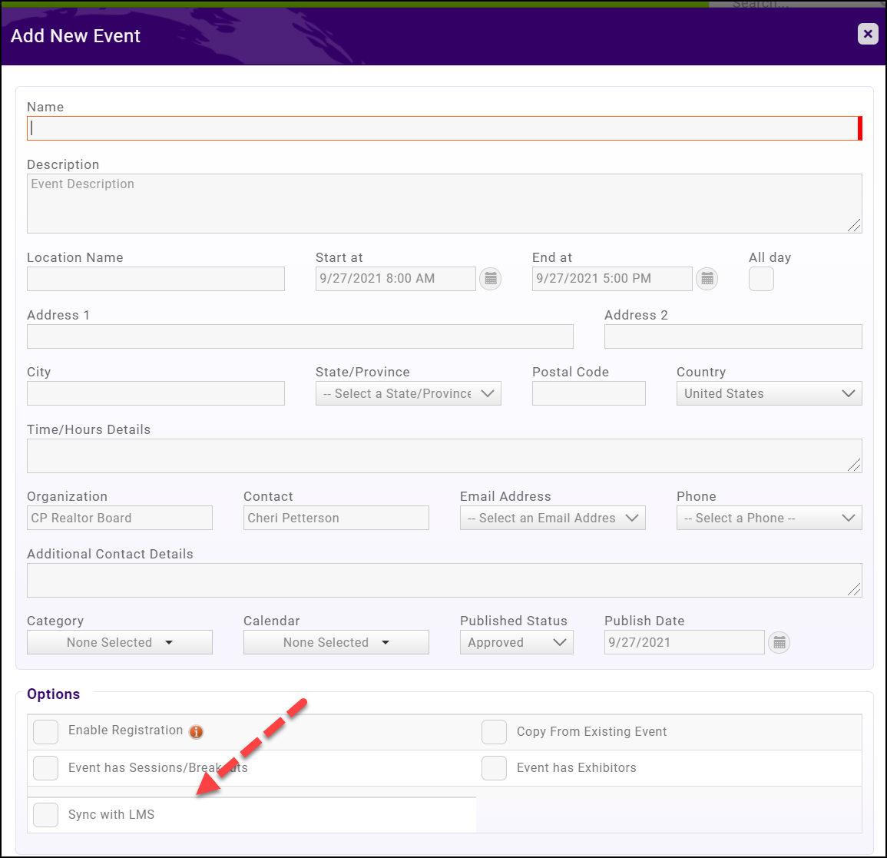Check Copy From Existing Event
This screenshot has height=858, width=887.
coord(494,732)
